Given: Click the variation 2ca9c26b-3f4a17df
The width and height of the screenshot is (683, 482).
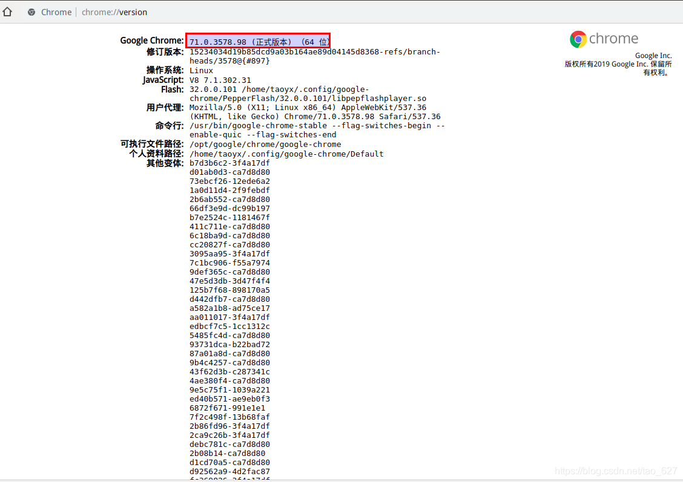Looking at the screenshot, I should [x=229, y=435].
